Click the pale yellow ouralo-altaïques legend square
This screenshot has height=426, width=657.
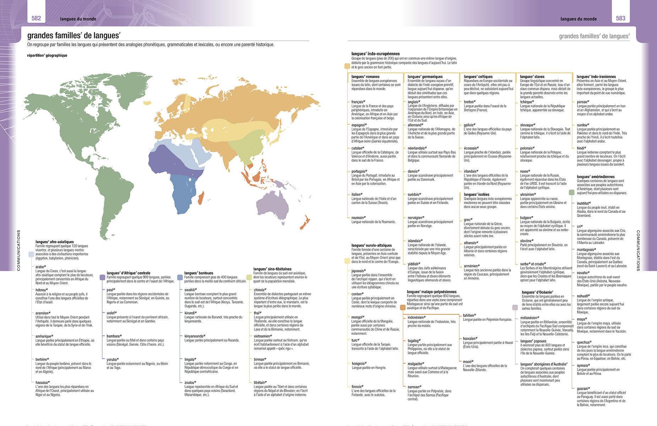point(347,261)
